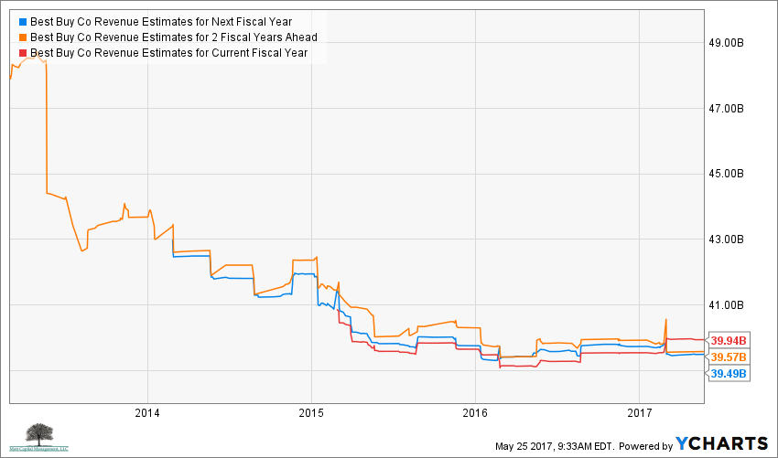
Task: Click the red Current Fiscal Year legend swatch
Action: click(23, 54)
